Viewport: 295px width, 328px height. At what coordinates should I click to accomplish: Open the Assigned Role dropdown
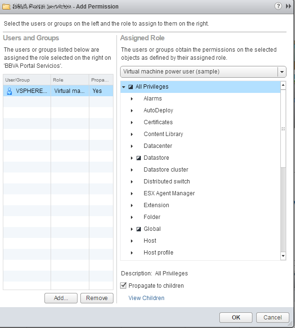tap(282, 72)
